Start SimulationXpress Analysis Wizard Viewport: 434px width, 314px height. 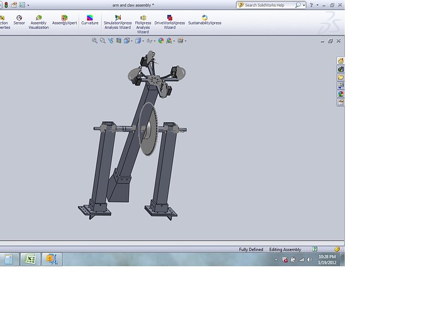point(118,23)
